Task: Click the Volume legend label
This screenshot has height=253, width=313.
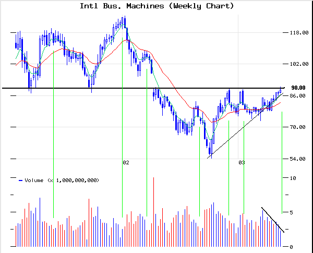Action: (x=62, y=180)
